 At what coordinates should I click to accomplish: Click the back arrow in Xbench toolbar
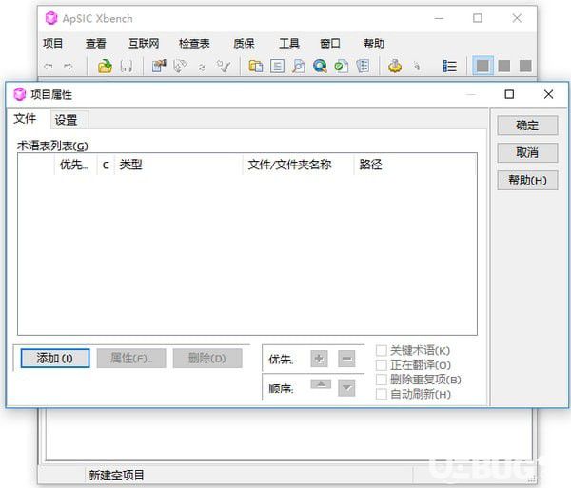tap(49, 67)
